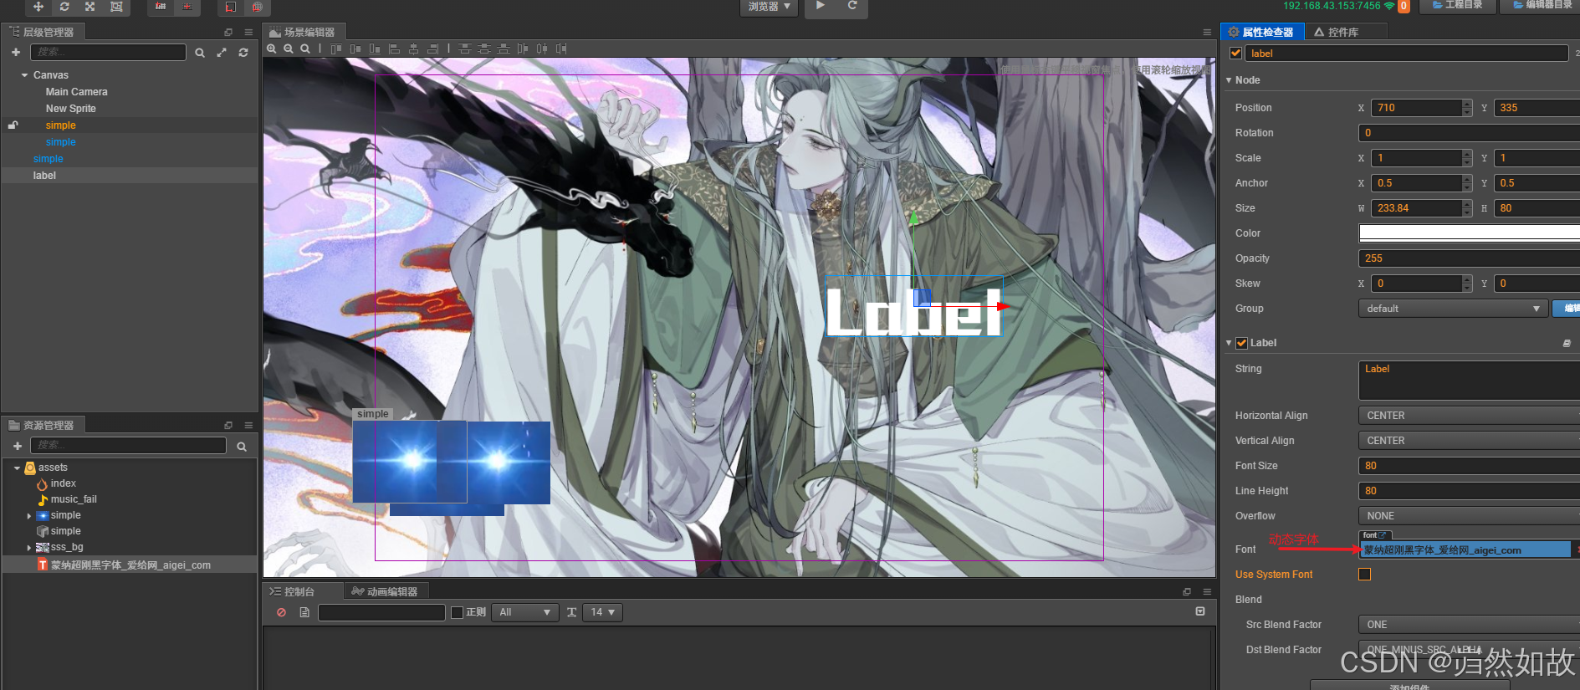Select Main Camera in hierarchy
1580x690 pixels.
pos(77,92)
